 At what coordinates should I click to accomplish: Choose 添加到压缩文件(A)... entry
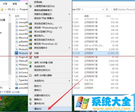pyautogui.click(x=44, y=24)
